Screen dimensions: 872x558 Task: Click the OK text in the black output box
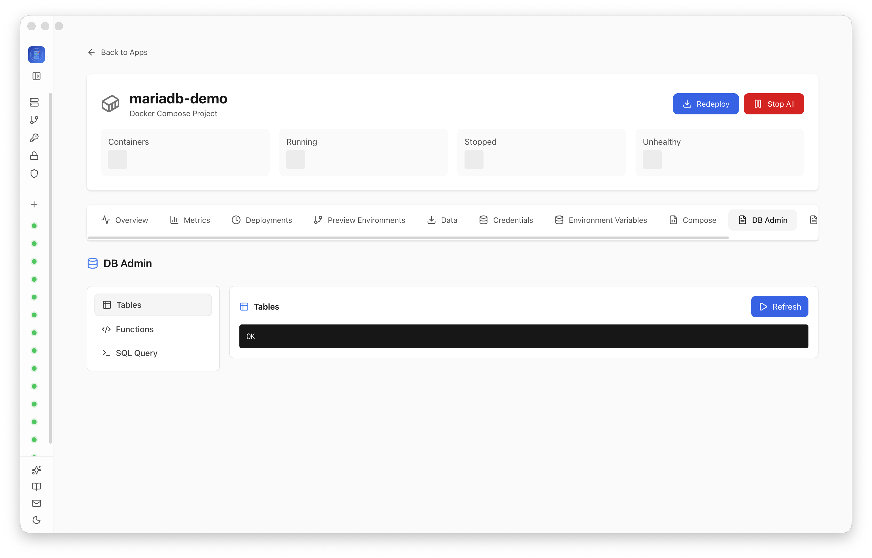(251, 336)
